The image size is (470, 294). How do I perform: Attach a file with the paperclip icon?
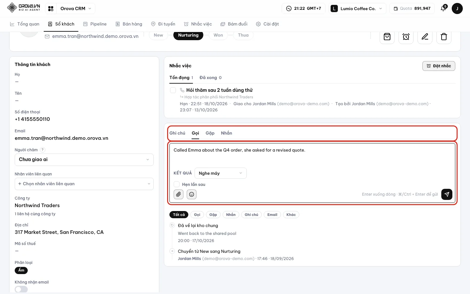point(179,194)
